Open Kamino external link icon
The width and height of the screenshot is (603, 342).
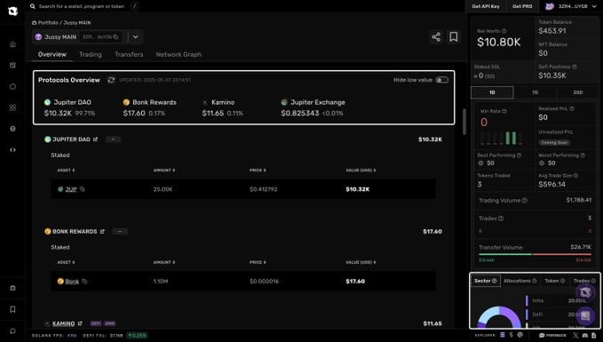pos(80,323)
